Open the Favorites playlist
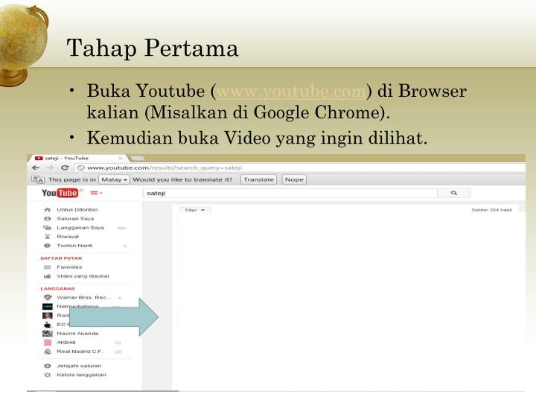536x402 pixels. (x=69, y=267)
